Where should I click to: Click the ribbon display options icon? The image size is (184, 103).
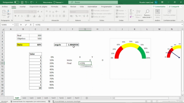coord(162,2)
